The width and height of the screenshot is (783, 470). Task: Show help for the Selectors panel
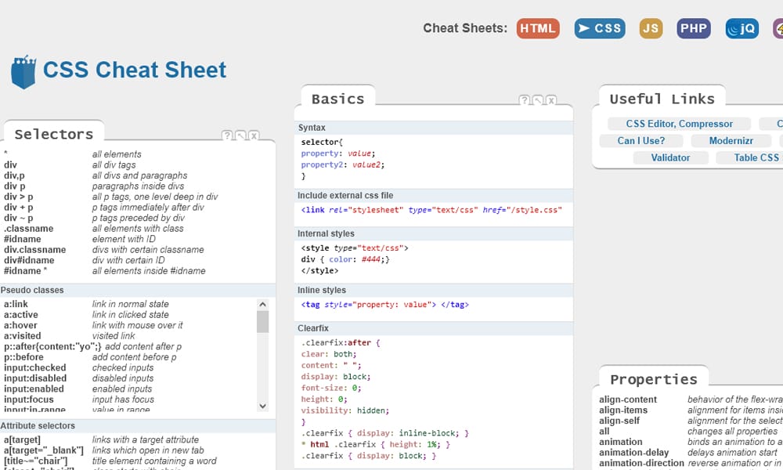(x=227, y=136)
